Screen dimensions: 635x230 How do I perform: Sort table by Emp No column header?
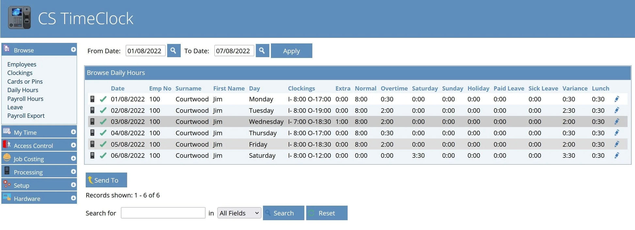click(160, 88)
